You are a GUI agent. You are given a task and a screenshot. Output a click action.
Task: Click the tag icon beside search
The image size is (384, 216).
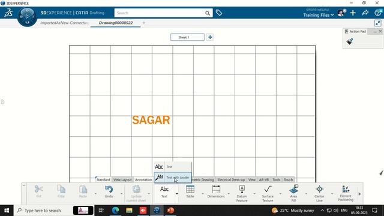219,13
